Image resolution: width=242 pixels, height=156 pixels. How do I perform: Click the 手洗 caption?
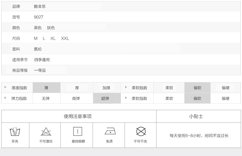15,141
